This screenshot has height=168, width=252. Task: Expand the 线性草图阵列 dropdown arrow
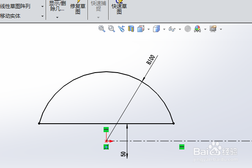click(42, 7)
